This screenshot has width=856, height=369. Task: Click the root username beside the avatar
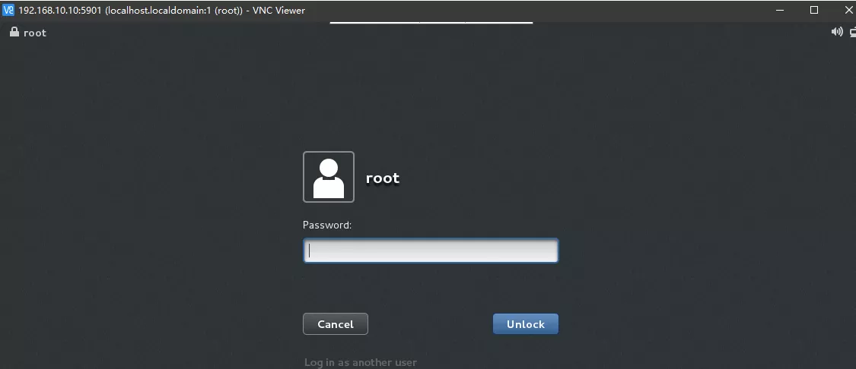[383, 178]
